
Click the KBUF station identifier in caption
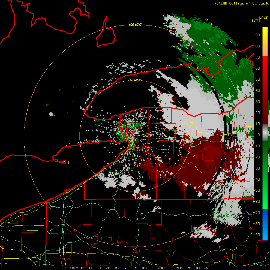tap(162, 268)
